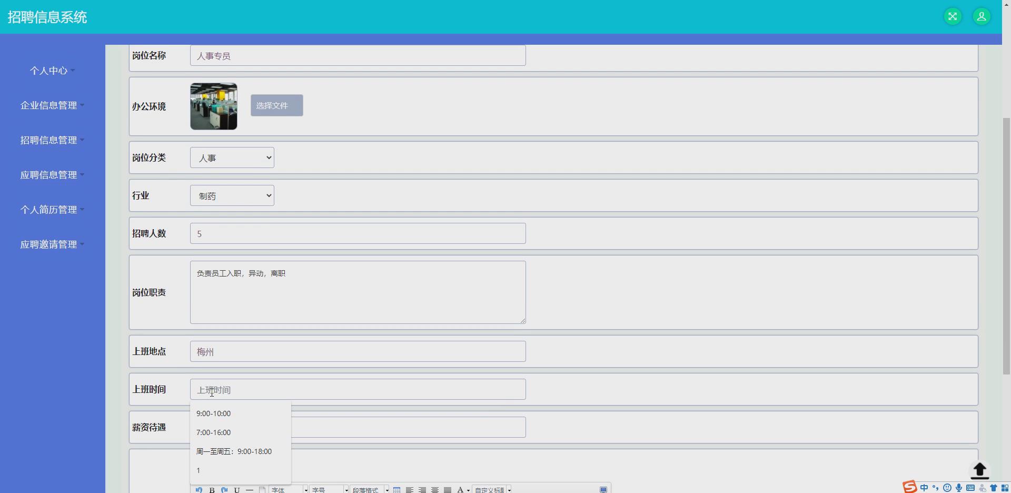
Task: Open the 行业 dropdown showing 制药
Action: (232, 195)
